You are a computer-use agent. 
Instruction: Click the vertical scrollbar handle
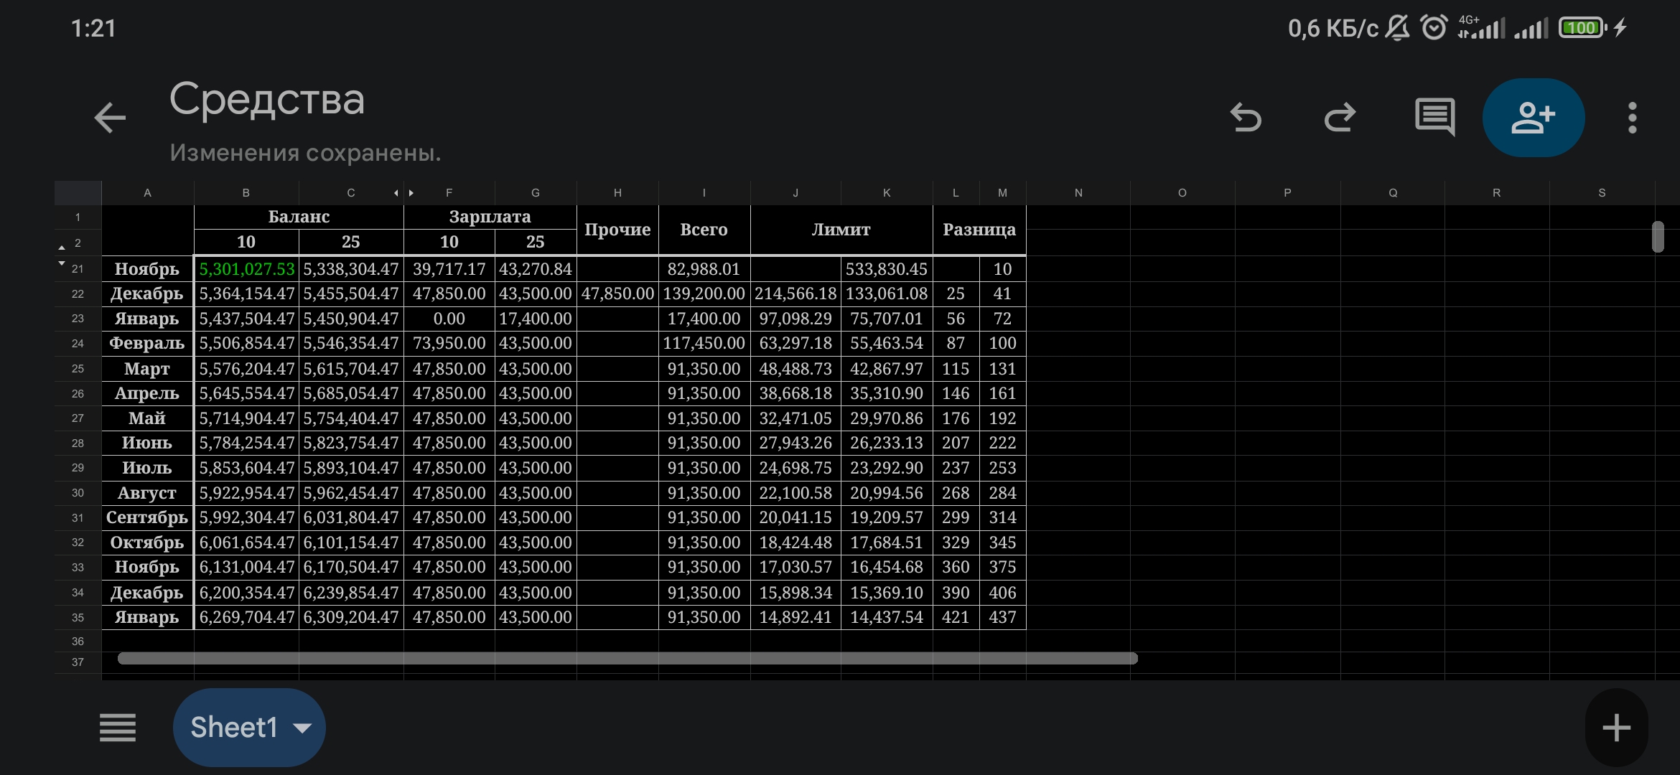pos(1657,237)
